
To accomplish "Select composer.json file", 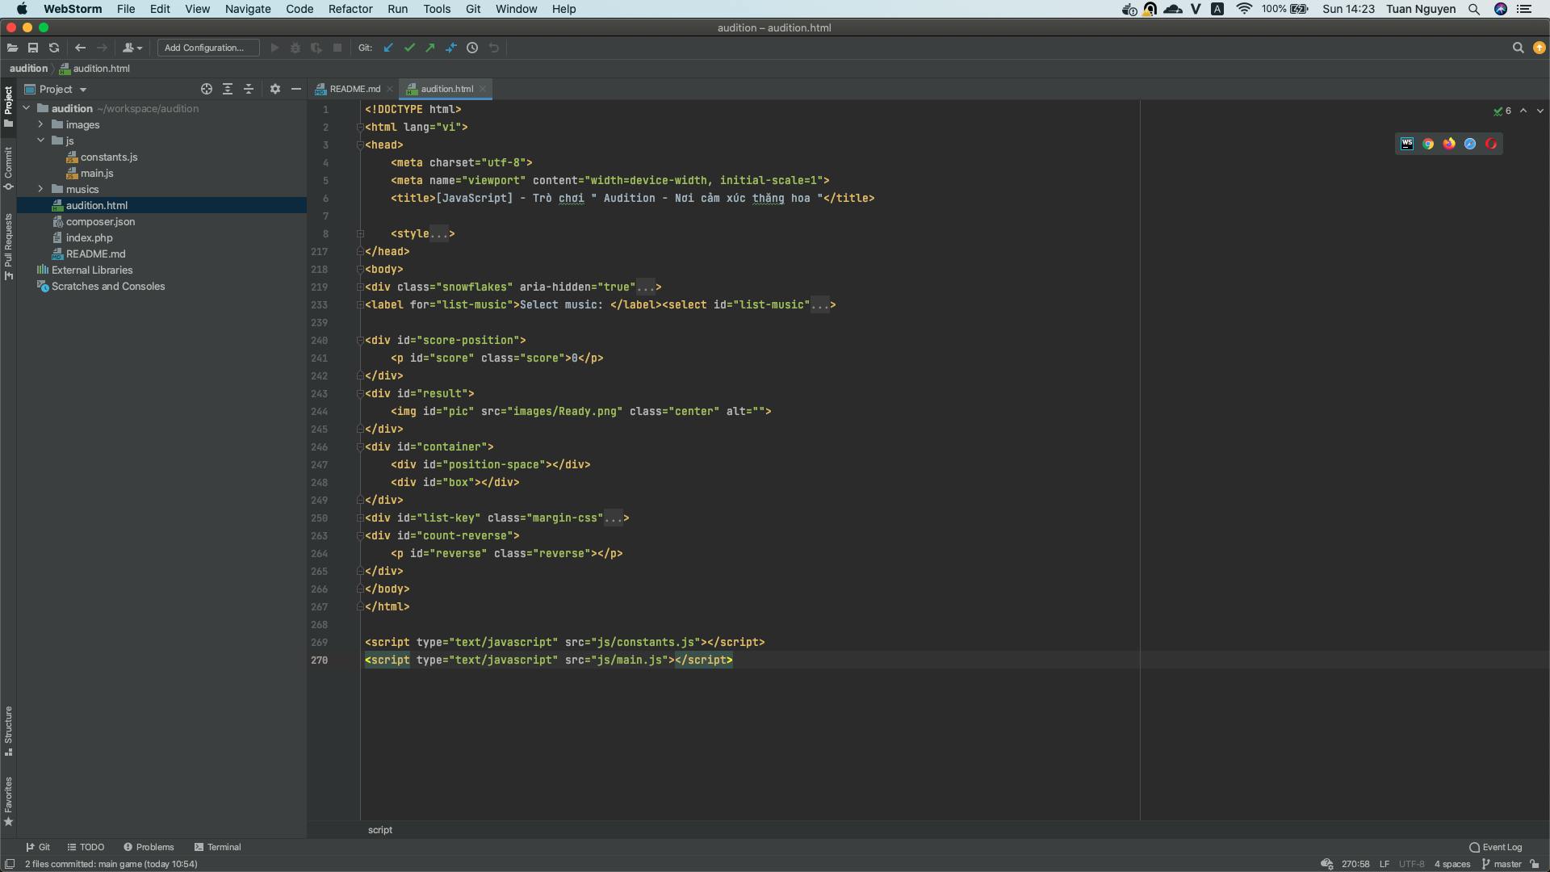I will point(100,221).
